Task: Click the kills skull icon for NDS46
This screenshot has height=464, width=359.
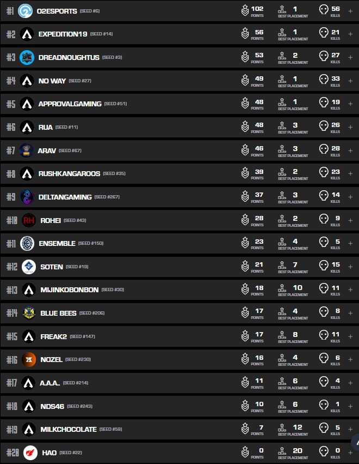Action: pyautogui.click(x=324, y=406)
